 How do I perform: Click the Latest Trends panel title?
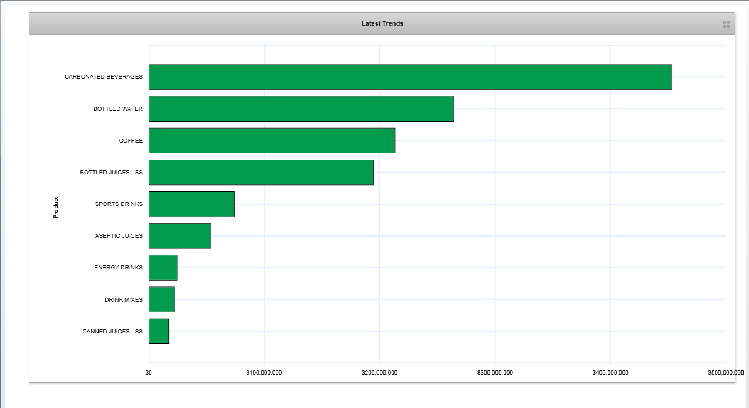point(382,23)
